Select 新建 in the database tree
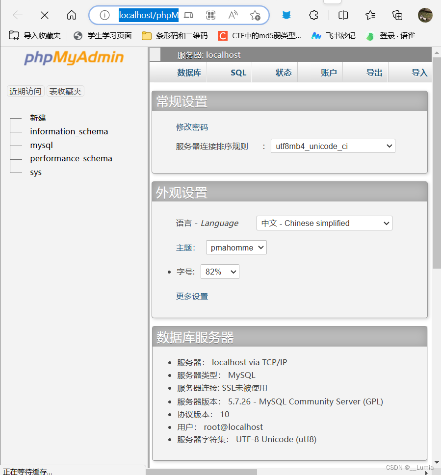The image size is (441, 475). pyautogui.click(x=38, y=118)
